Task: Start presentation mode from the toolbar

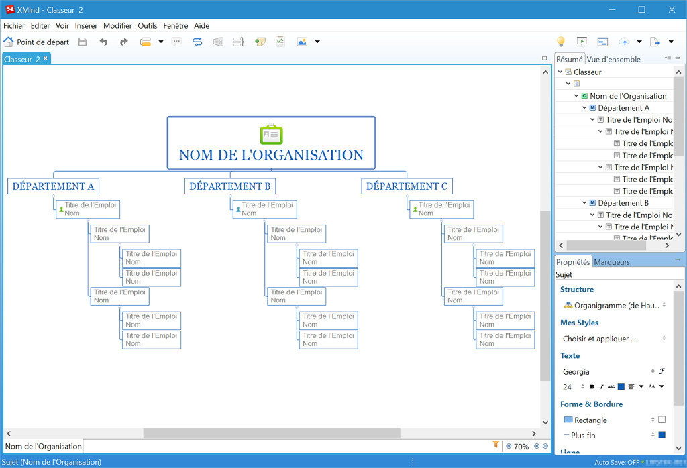Action: click(582, 42)
